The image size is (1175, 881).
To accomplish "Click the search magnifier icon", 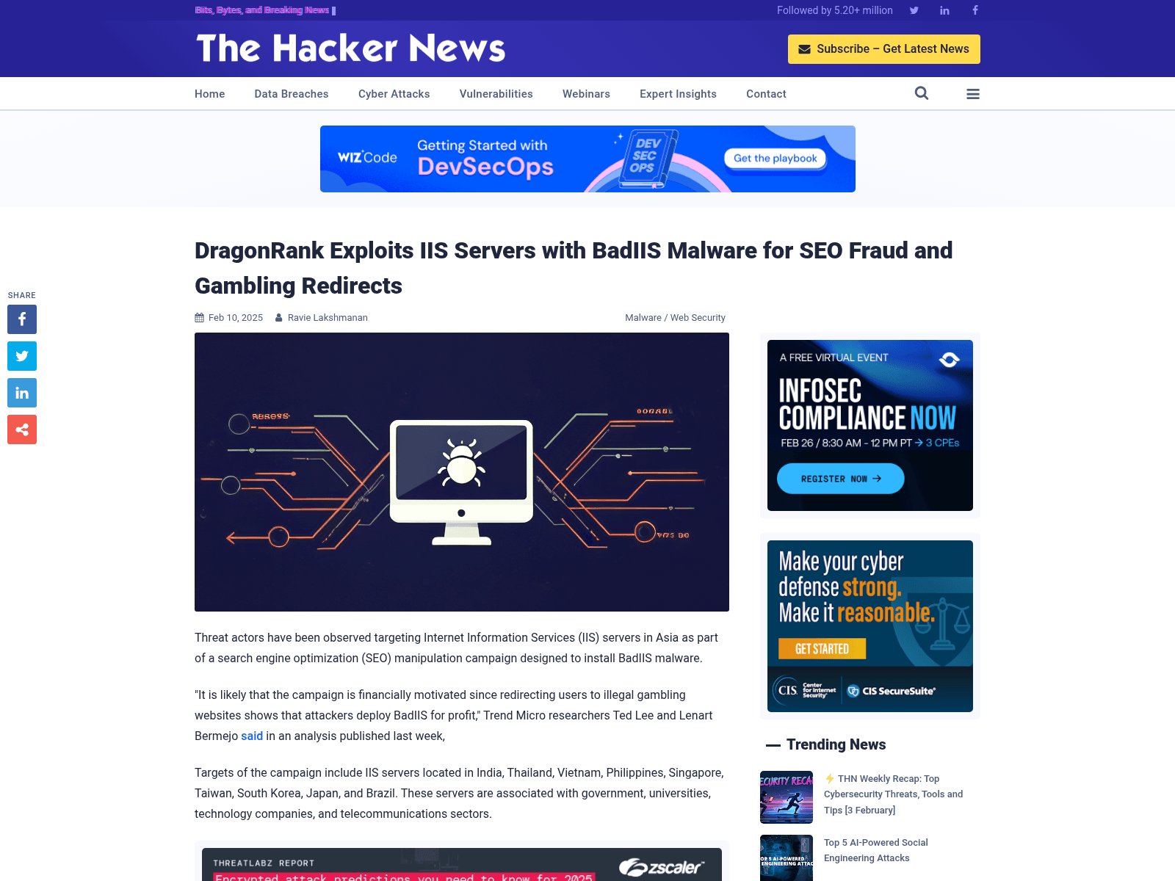I will pyautogui.click(x=922, y=93).
